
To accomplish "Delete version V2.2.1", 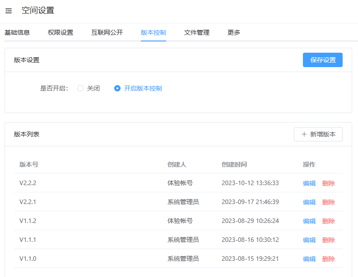I will click(329, 202).
